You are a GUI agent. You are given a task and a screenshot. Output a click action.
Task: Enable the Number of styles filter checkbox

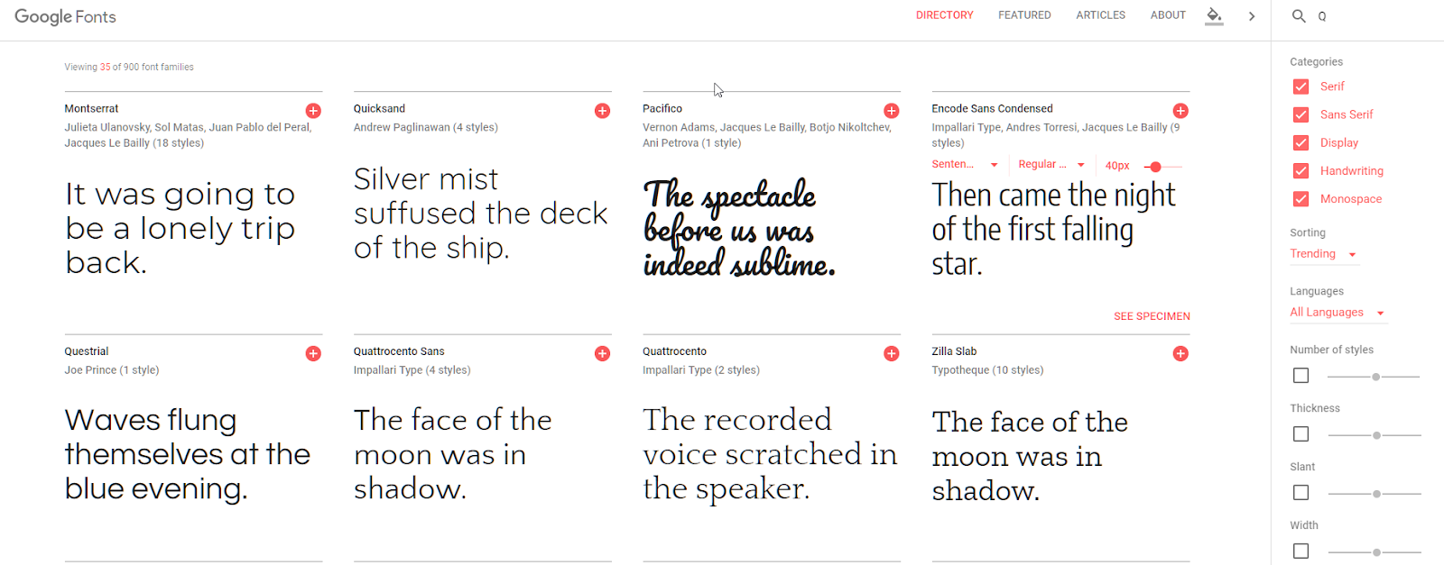(1301, 376)
